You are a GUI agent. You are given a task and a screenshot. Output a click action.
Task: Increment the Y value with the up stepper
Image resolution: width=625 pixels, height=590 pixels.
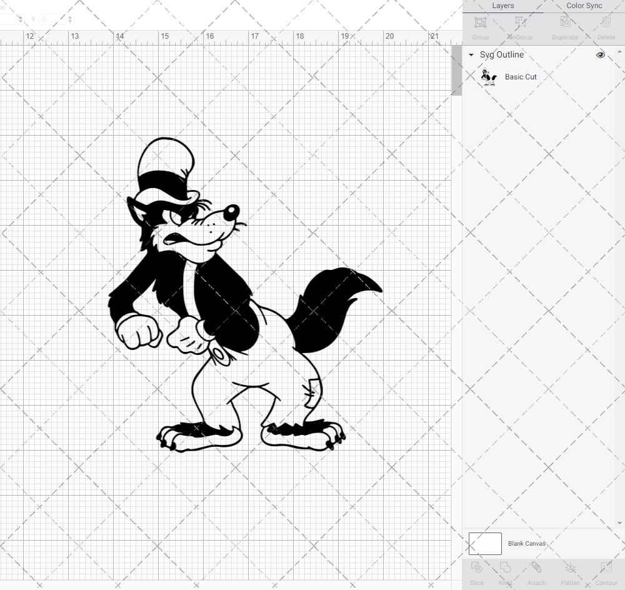point(69,16)
